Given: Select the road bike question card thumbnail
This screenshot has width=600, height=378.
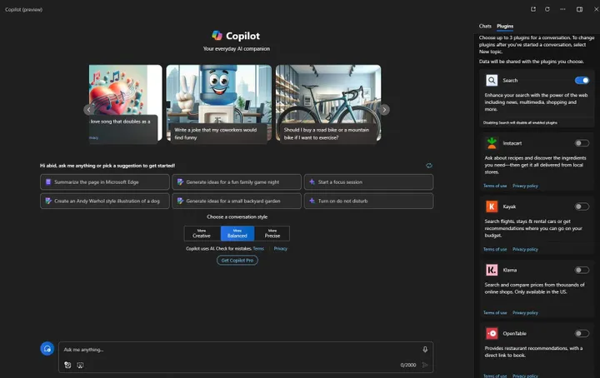Looking at the screenshot, I should (328, 103).
